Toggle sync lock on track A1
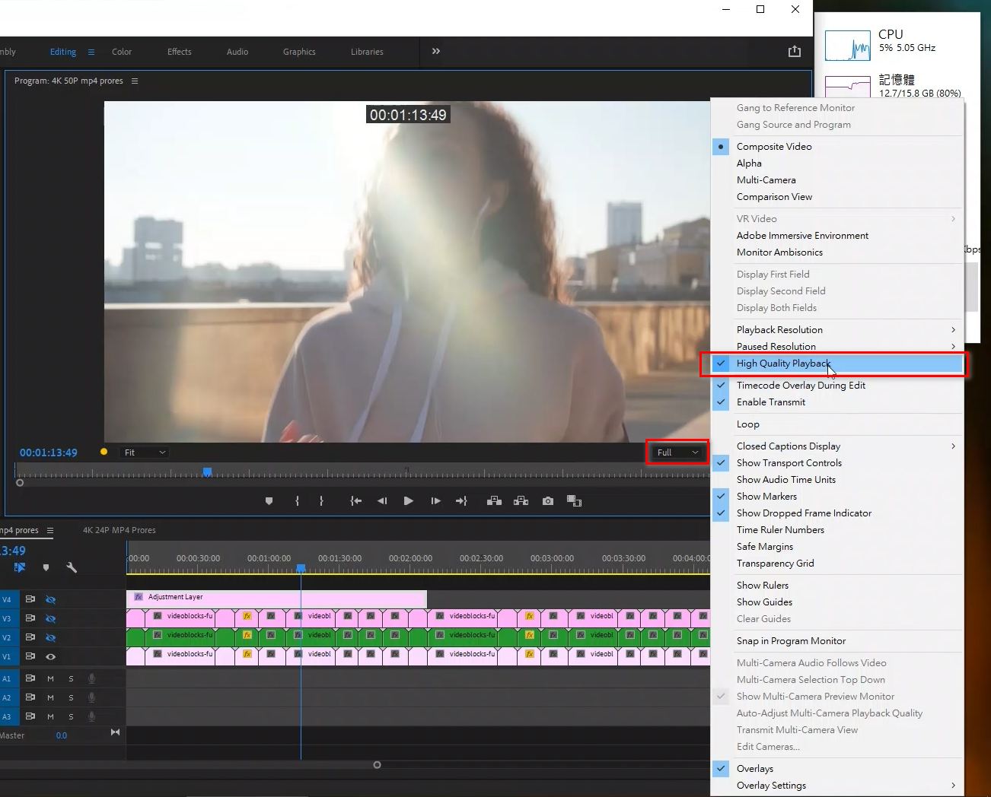 (x=30, y=678)
